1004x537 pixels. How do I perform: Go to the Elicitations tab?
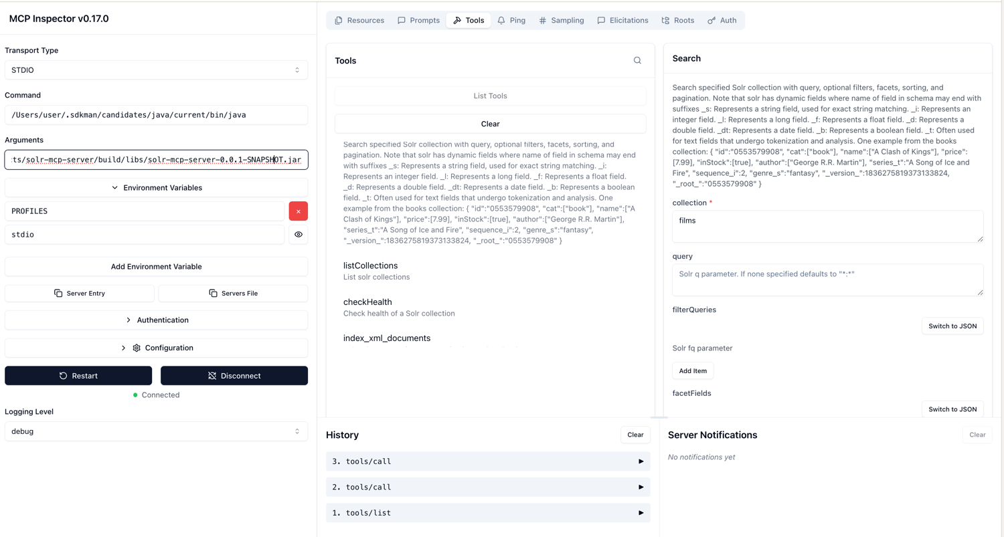(622, 21)
